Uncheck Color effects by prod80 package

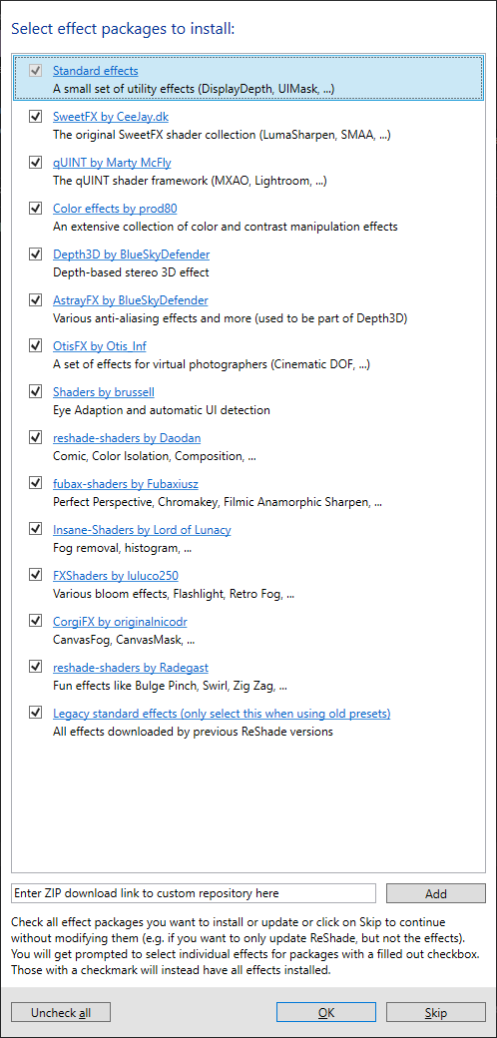coord(35,209)
